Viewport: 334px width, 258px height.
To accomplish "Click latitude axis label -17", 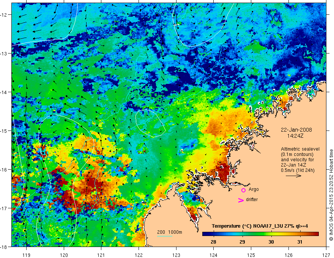I will click(4, 208).
